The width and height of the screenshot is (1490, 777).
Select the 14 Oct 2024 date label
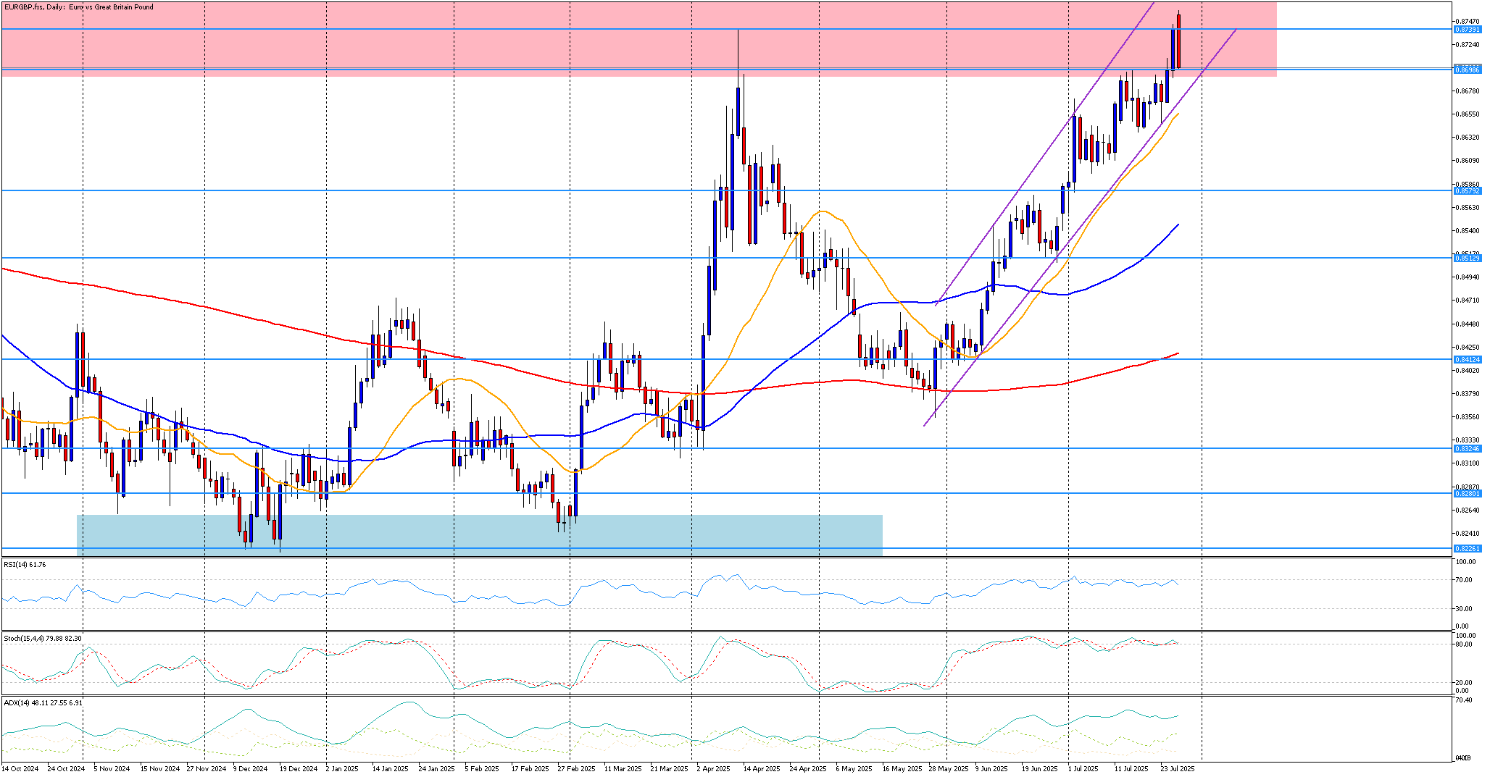click(x=20, y=768)
